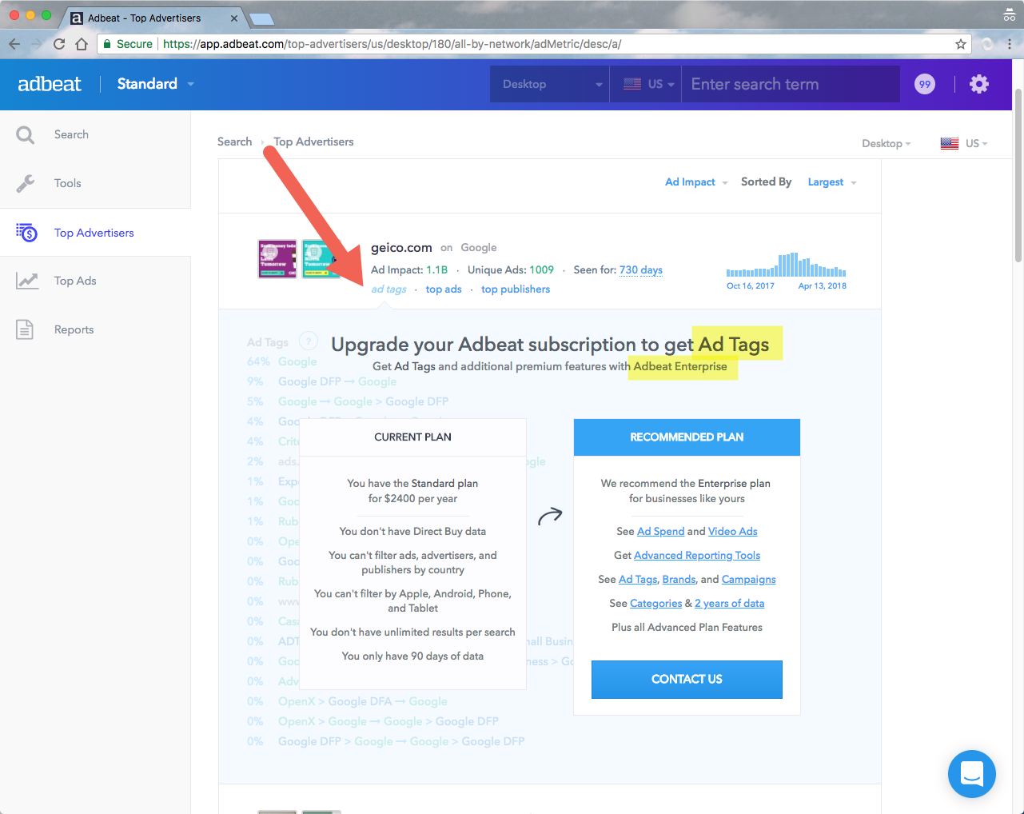This screenshot has height=814, width=1024.
Task: Open the Categories link
Action: (655, 604)
